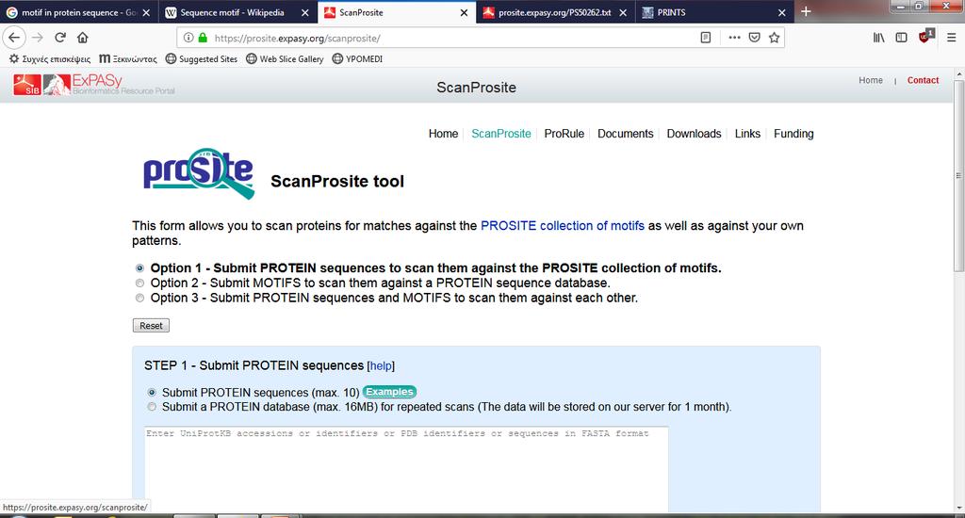Click the forward navigation arrow

[37, 38]
